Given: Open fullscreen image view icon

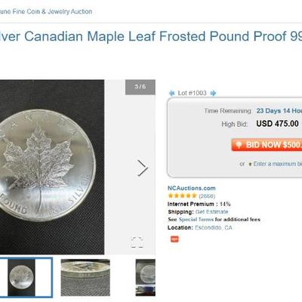Looking at the screenshot, I should pos(137,242).
